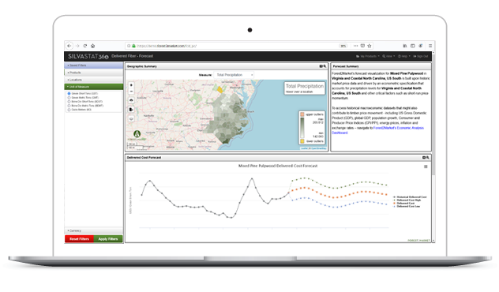
Task: Expand the Products filter section
Action: click(x=93, y=73)
